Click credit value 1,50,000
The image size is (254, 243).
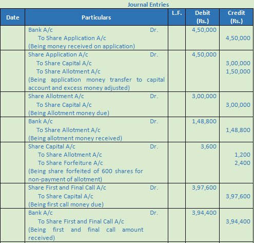click(238, 71)
